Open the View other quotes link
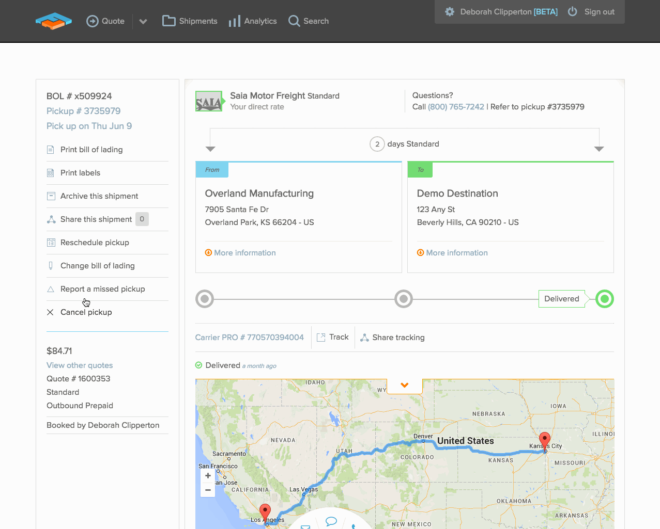Image resolution: width=660 pixels, height=529 pixels. [x=80, y=365]
